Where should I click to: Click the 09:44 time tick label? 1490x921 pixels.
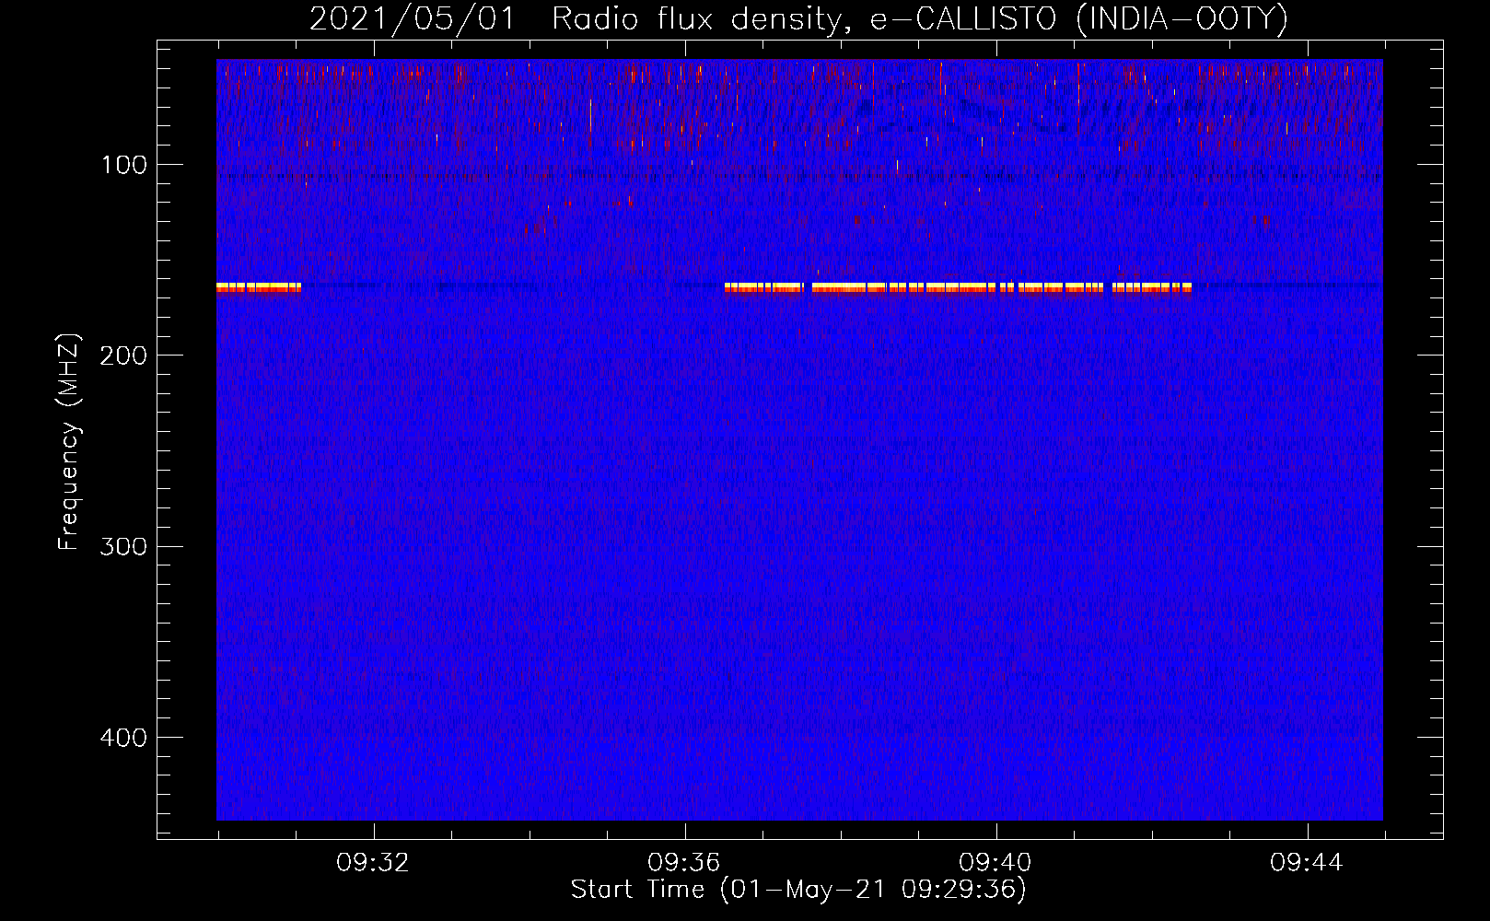coord(1307,863)
